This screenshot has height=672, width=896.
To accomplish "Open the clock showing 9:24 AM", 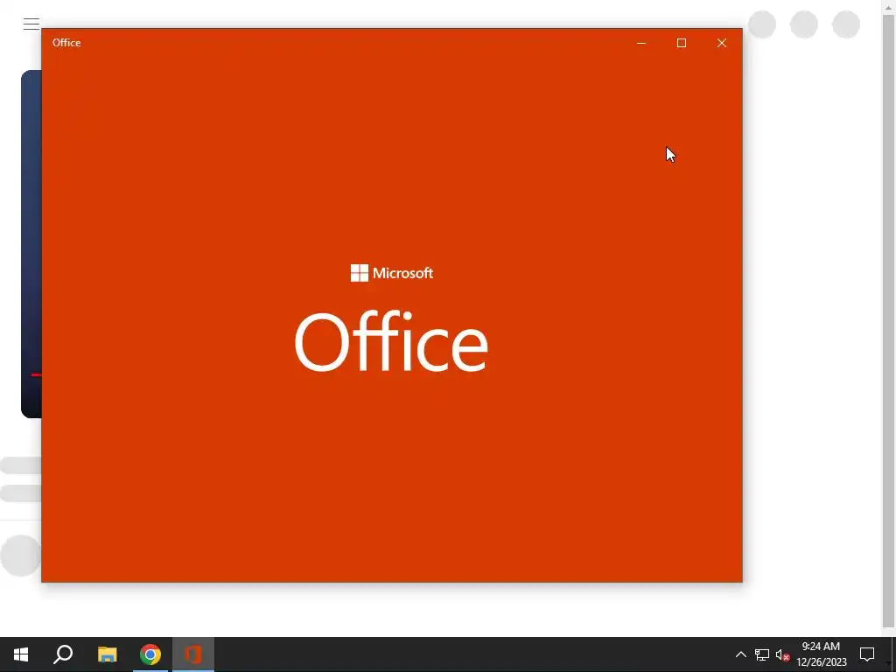I will pos(821,654).
